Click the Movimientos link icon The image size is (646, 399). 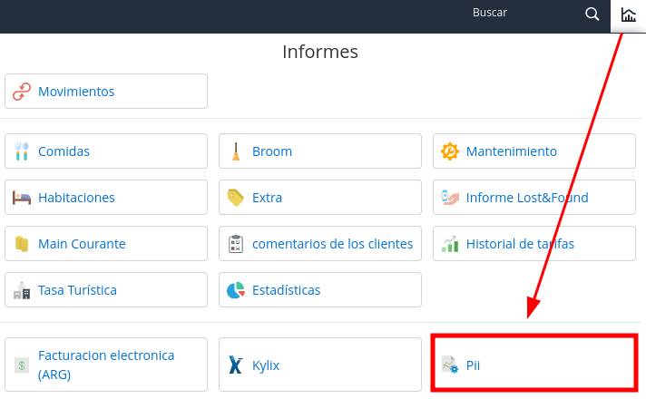coord(22,92)
